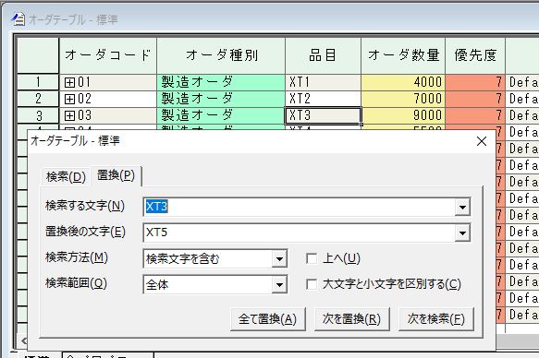Click 製造オーダ cell in row 2
Image resolution: width=539 pixels, height=358 pixels.
click(221, 99)
